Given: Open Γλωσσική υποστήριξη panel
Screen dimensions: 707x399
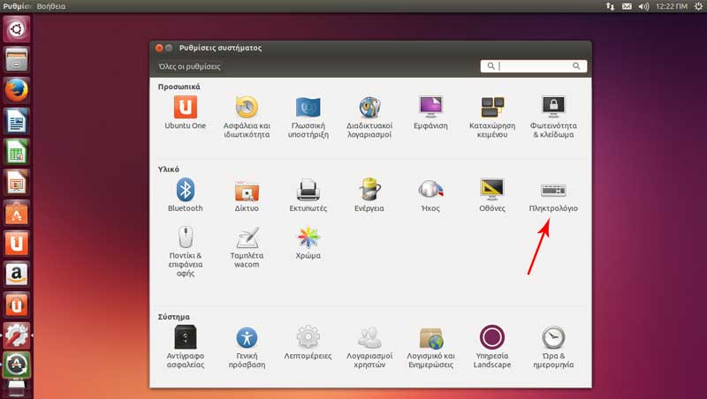Looking at the screenshot, I should [308, 117].
